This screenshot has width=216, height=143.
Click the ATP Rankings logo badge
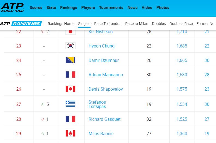coord(21,24)
